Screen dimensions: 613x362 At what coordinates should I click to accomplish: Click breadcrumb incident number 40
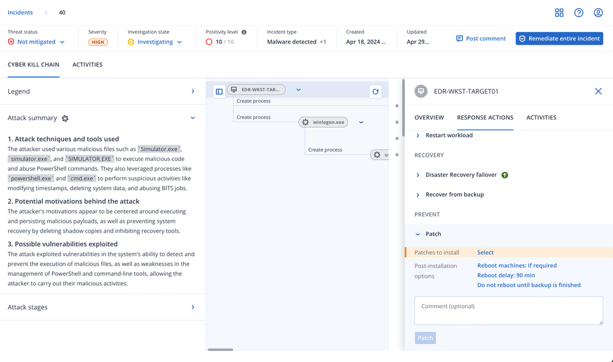point(62,12)
